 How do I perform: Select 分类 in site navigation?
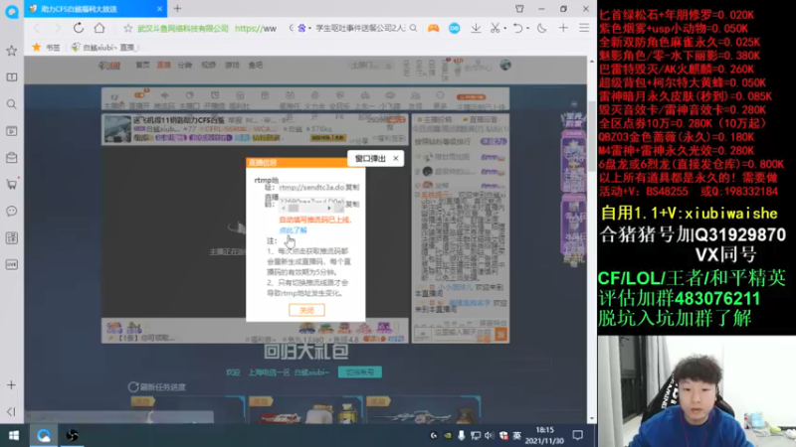(x=185, y=65)
